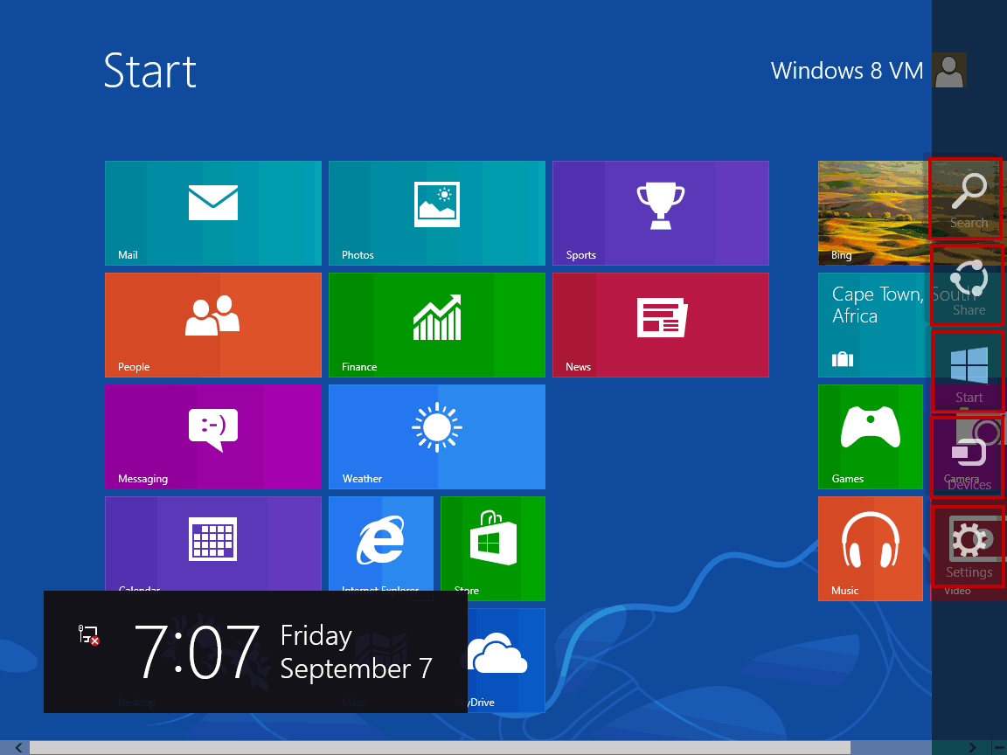
Task: Launch the Sports tile
Action: tap(661, 213)
